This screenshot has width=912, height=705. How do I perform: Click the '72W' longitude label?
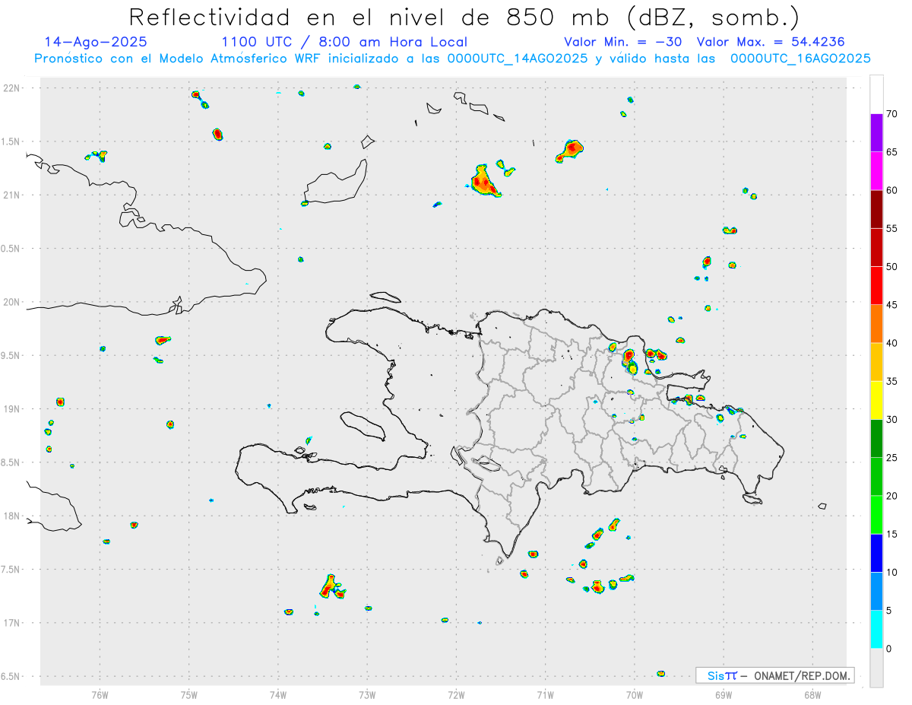click(x=456, y=695)
